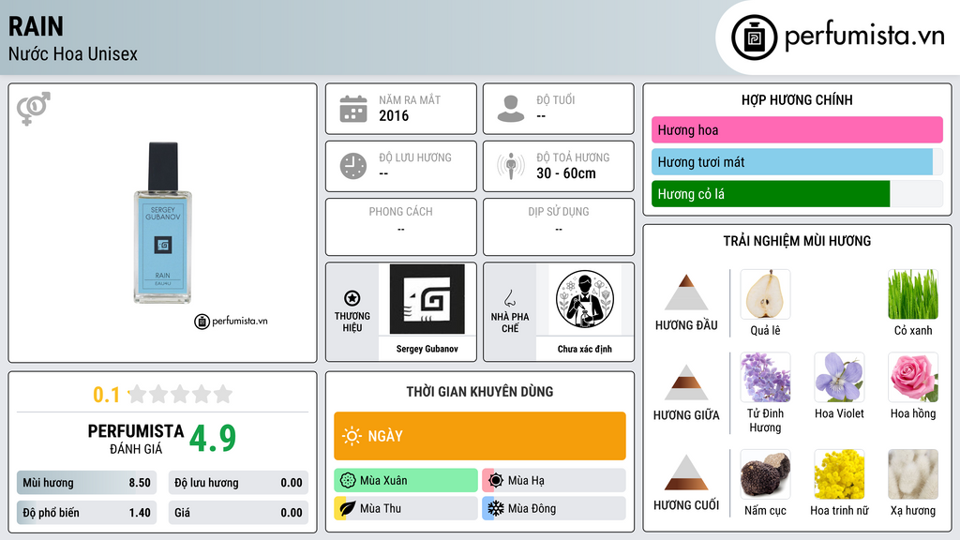960x540 pixels.
Task: Click the Hương đầu pyramid icon
Action: click(686, 292)
